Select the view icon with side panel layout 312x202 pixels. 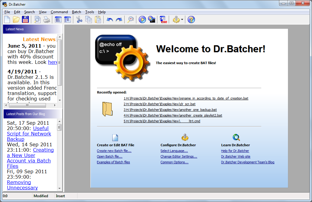(68, 19)
